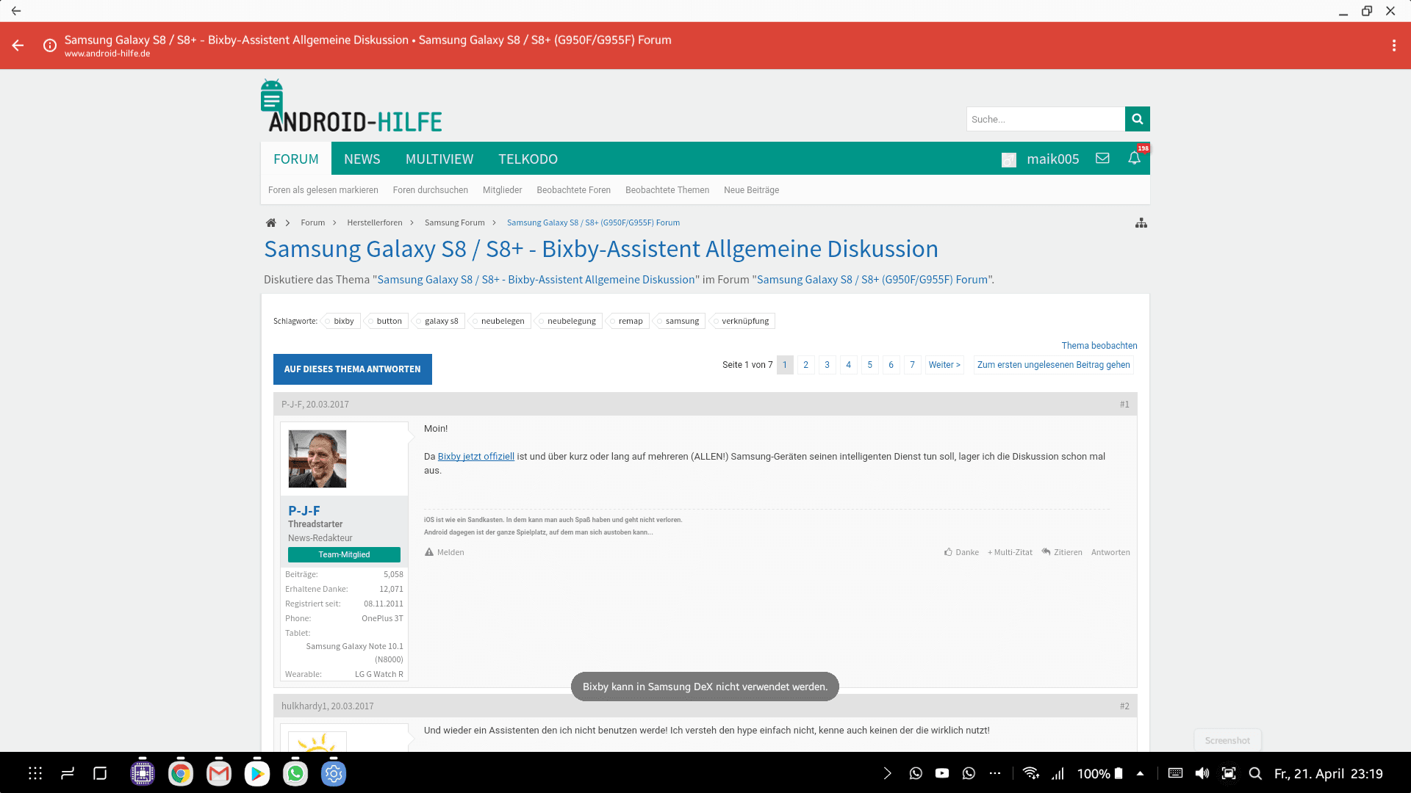The image size is (1411, 793).
Task: Click Zitieren on post #1
Action: click(x=1062, y=552)
